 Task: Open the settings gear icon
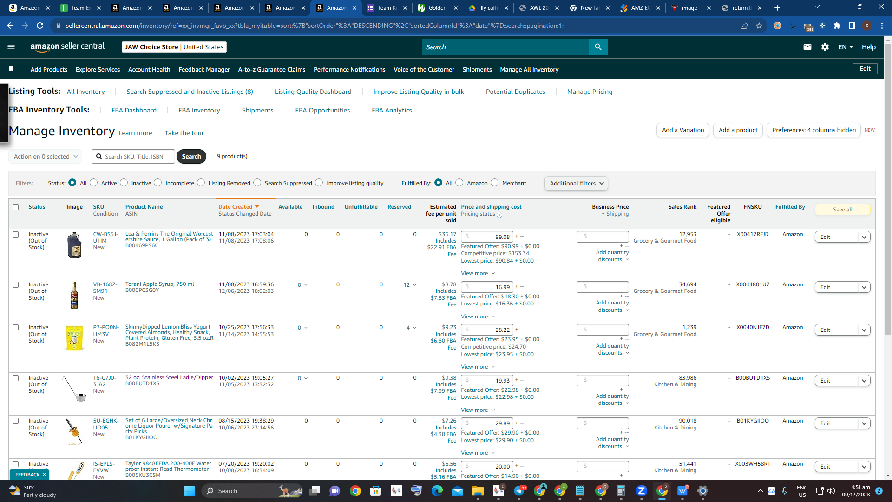coord(825,47)
